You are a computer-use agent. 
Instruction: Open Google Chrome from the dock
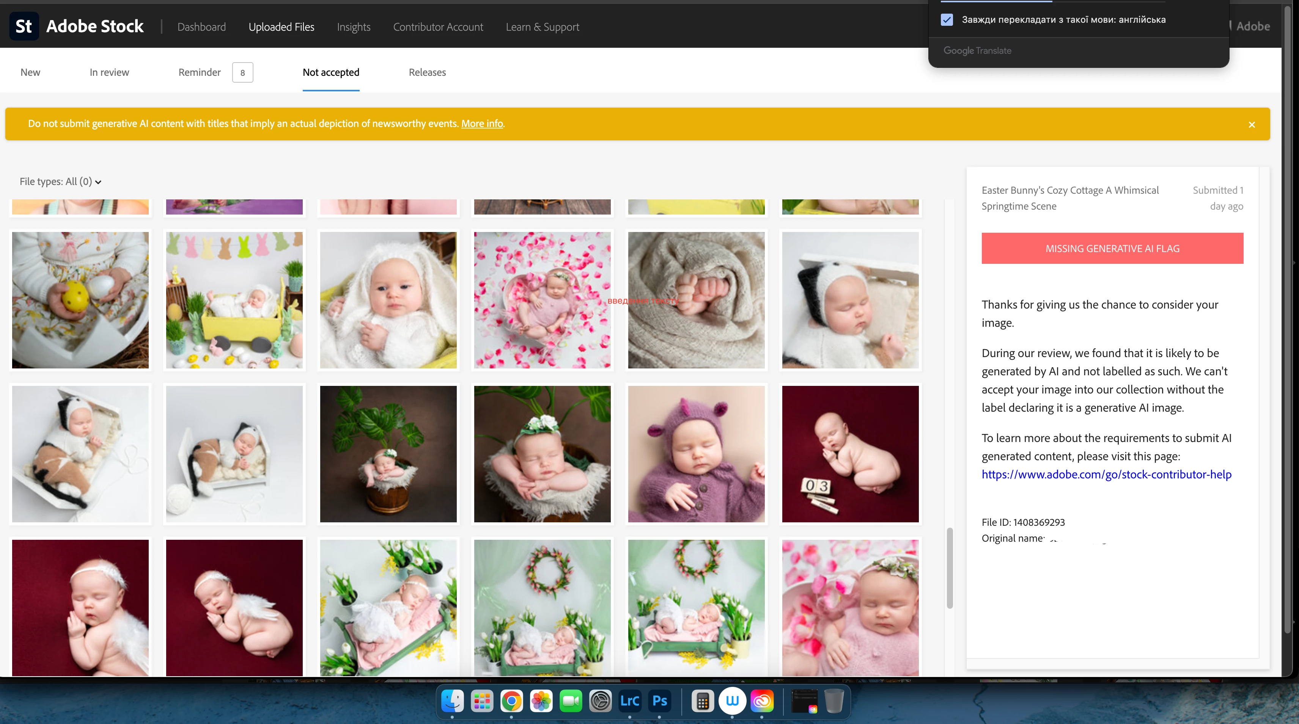tap(511, 701)
